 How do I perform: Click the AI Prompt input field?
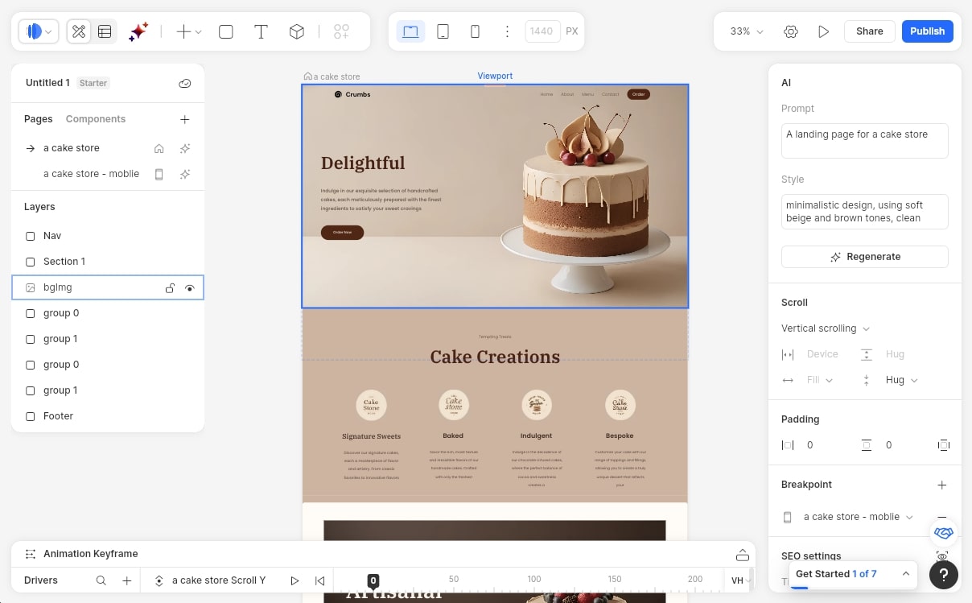[864, 139]
